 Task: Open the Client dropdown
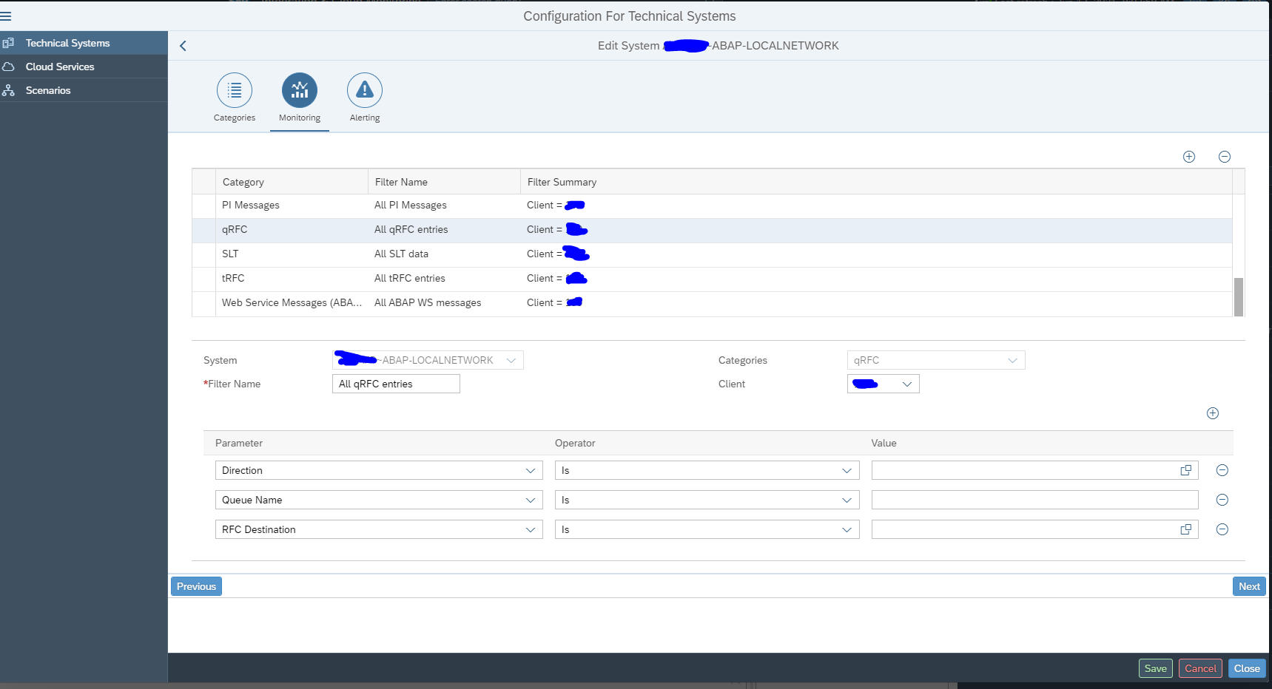coord(907,384)
